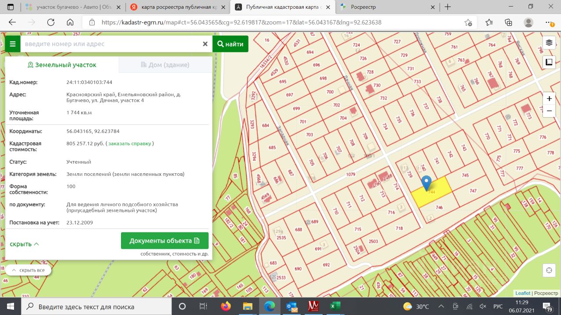Open the red M app on the taskbar
Viewport: 561px width, 315px height.
click(313, 306)
